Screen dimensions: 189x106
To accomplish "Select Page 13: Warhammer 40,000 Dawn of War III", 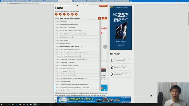I will (77, 59).
